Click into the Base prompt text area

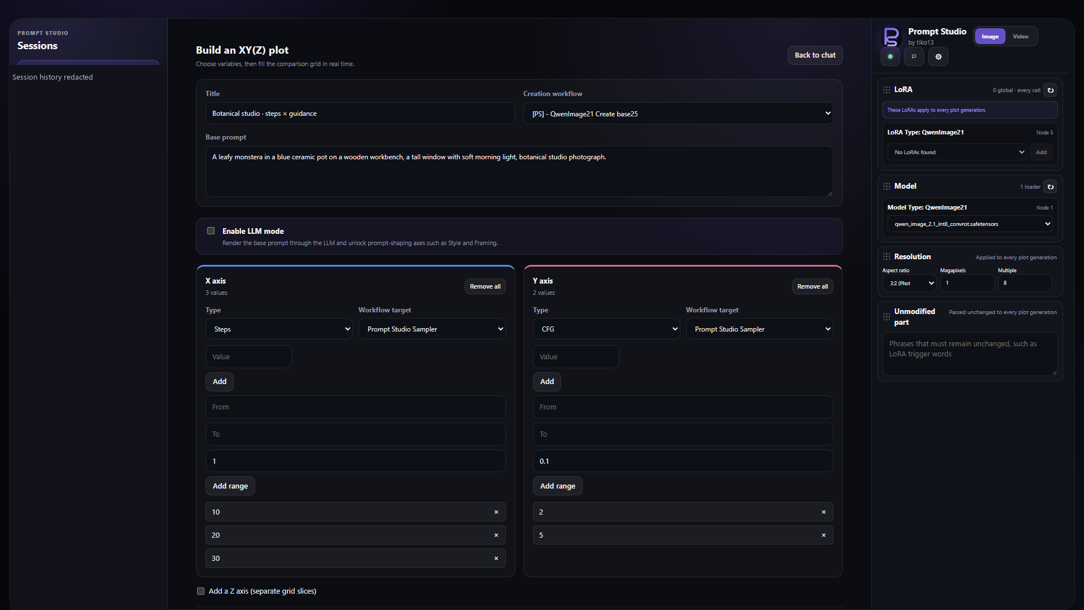519,172
